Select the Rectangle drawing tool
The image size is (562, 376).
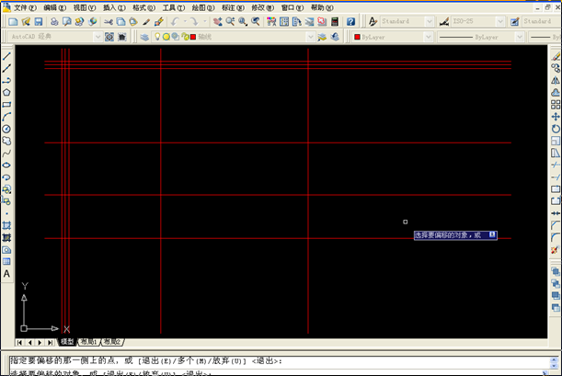(x=6, y=105)
